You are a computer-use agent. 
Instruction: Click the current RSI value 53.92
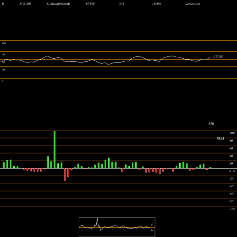tap(218, 56)
